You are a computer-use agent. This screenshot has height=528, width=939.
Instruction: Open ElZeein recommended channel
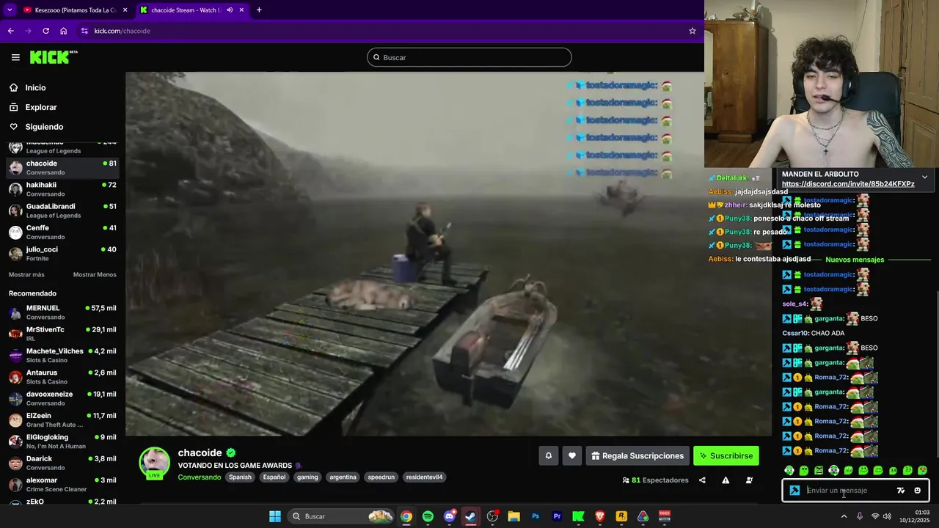62,419
